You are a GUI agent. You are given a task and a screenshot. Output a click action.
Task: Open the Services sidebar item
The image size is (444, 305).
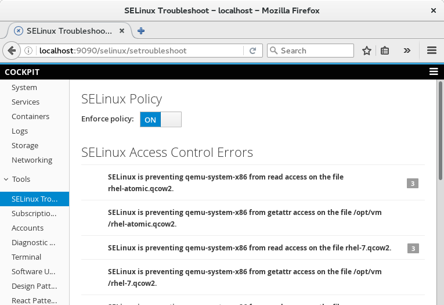(26, 102)
